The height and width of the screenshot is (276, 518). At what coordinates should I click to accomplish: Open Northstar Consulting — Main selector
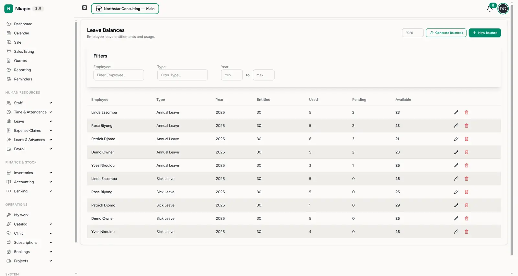(x=125, y=9)
